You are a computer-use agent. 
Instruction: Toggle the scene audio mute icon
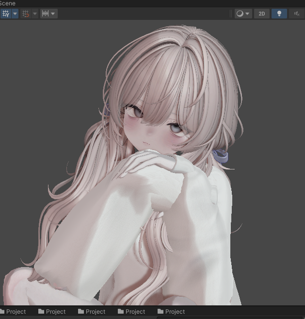tap(297, 14)
